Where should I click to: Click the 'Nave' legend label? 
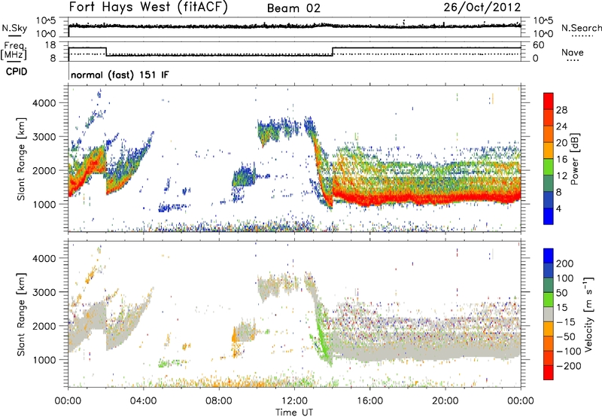pyautogui.click(x=573, y=52)
